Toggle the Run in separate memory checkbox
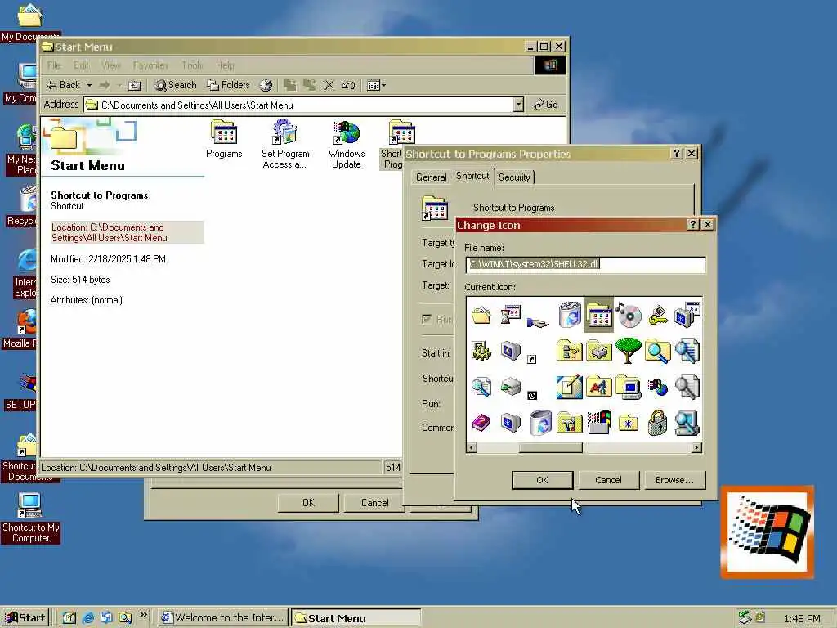Screen dimensions: 837x628 (427, 320)
